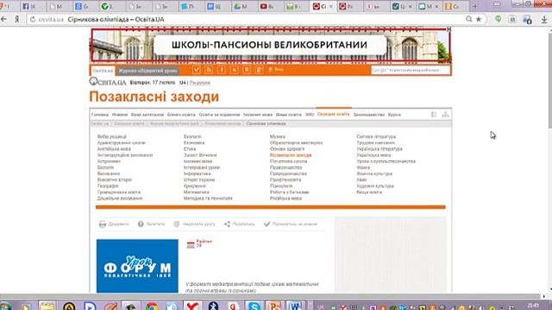Open the Англійська мова subject link

click(114, 149)
